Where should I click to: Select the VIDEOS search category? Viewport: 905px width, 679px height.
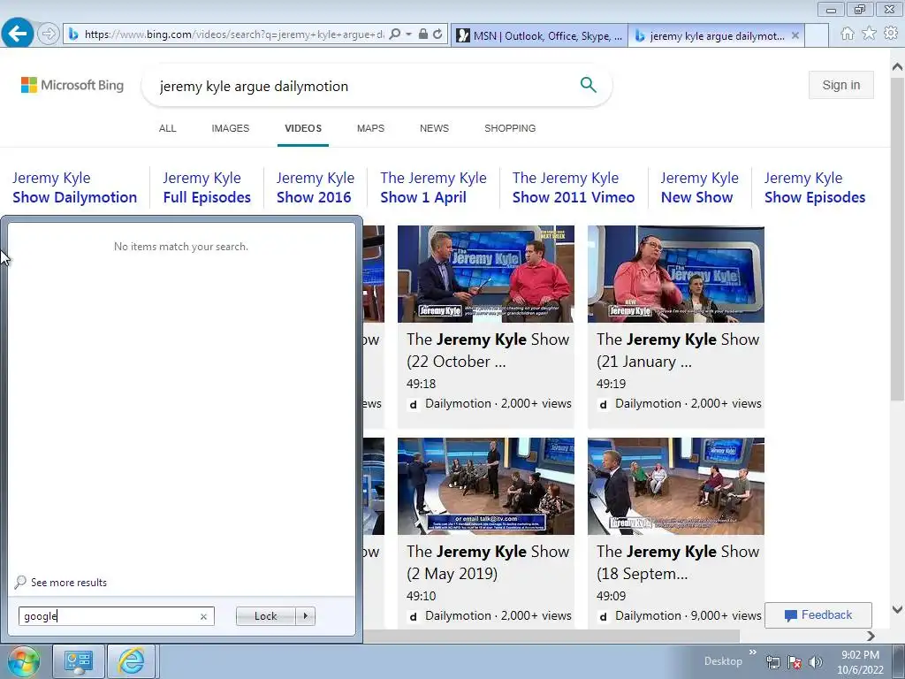(x=303, y=128)
